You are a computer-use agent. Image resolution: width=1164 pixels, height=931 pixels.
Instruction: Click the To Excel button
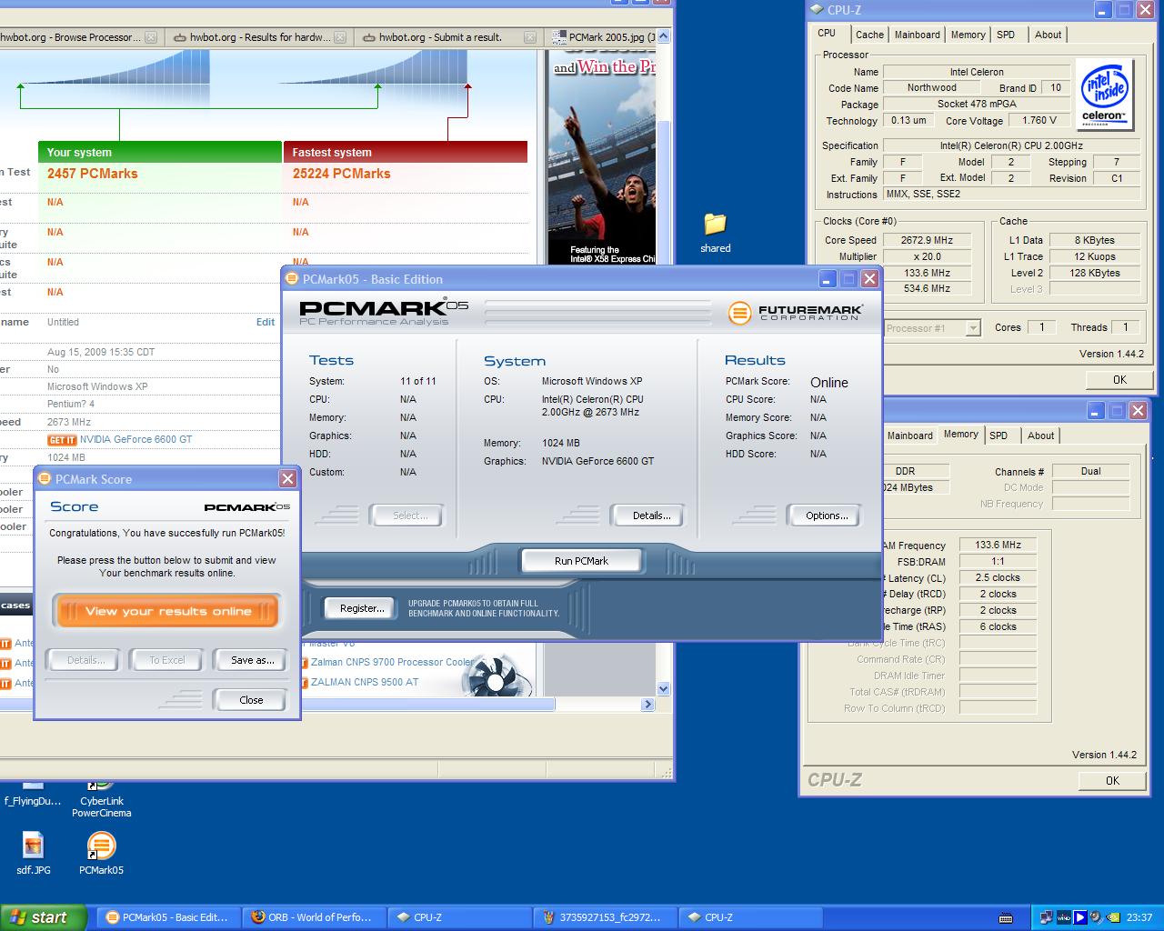pyautogui.click(x=166, y=660)
